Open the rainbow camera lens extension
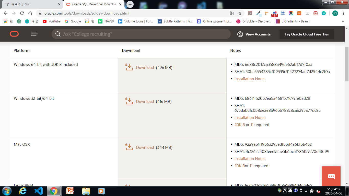Image resolution: width=349 pixels, height=196 pixels. (x=291, y=13)
